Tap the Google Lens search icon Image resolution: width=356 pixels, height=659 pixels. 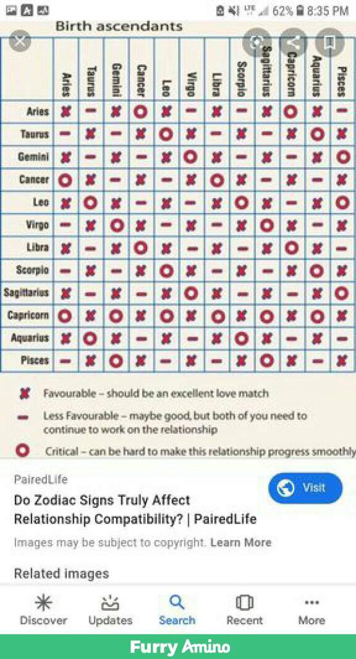click(257, 42)
